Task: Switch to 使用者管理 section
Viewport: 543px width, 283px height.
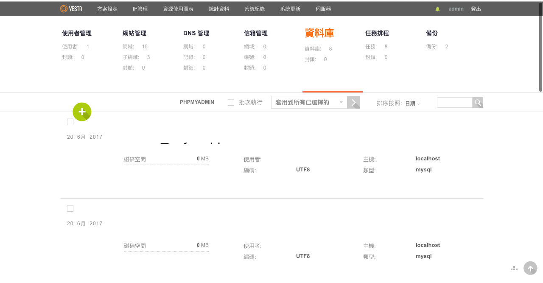Action: 77,33
